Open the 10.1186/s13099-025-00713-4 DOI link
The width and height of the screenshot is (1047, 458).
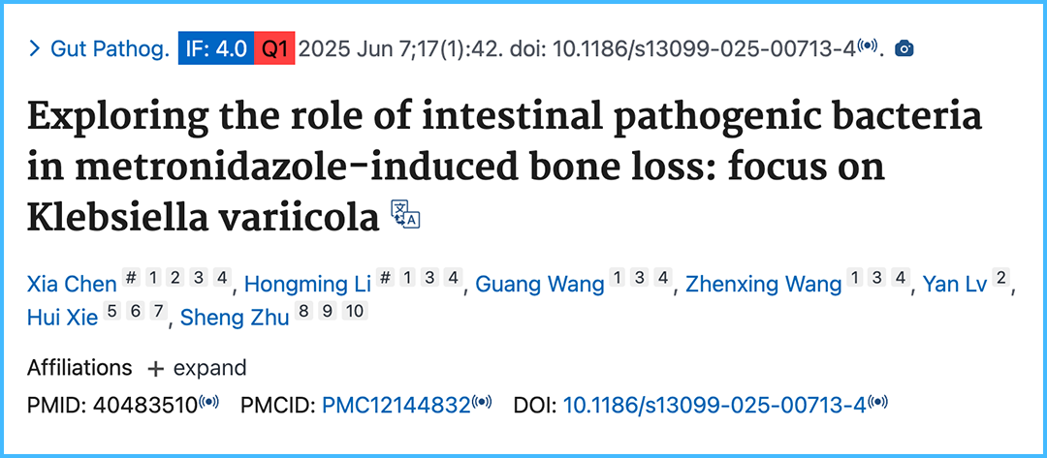(714, 403)
